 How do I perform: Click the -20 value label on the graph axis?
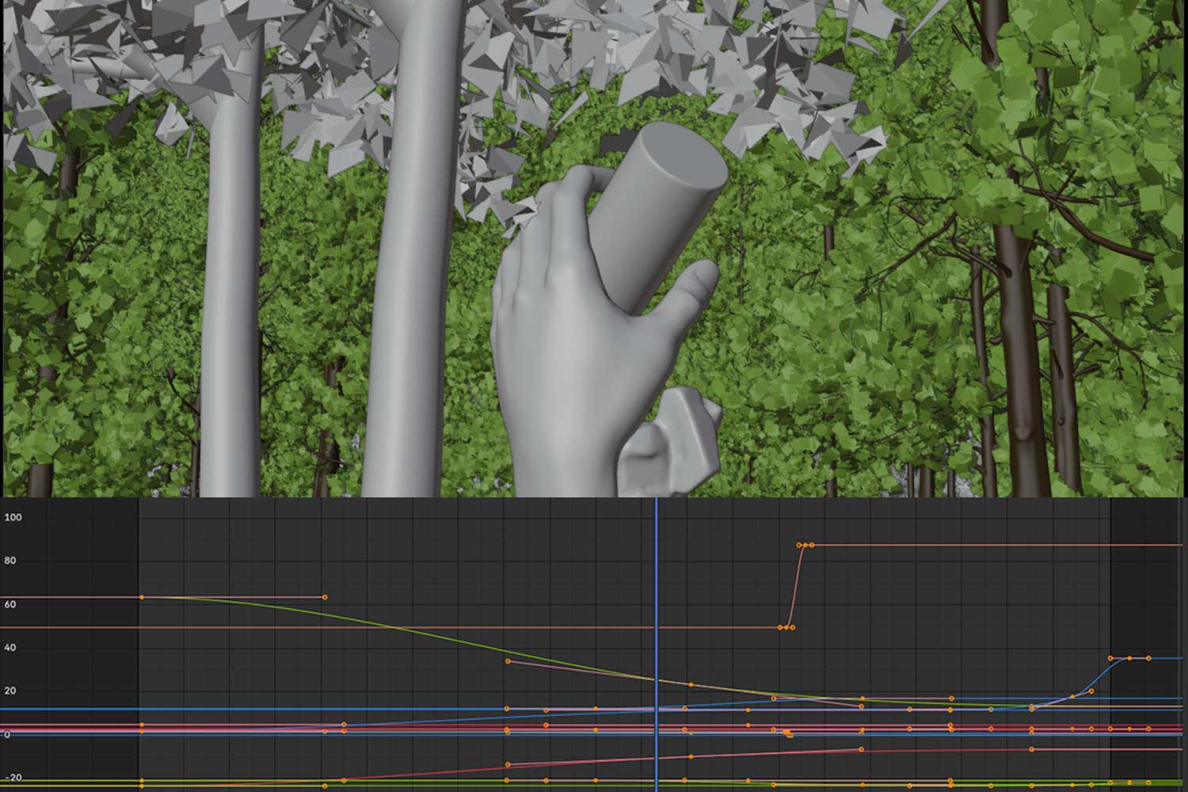click(13, 778)
